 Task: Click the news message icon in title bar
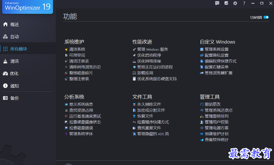click(x=226, y=3)
